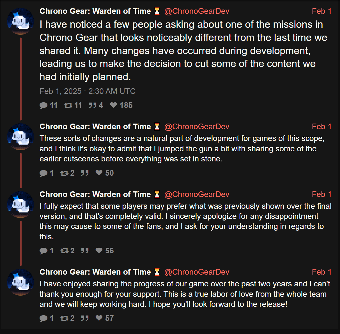This screenshot has width=340, height=334.
Task: Open the @ChronoGearDev handle on the 'jumped the gun' tweet
Action: pyautogui.click(x=197, y=127)
